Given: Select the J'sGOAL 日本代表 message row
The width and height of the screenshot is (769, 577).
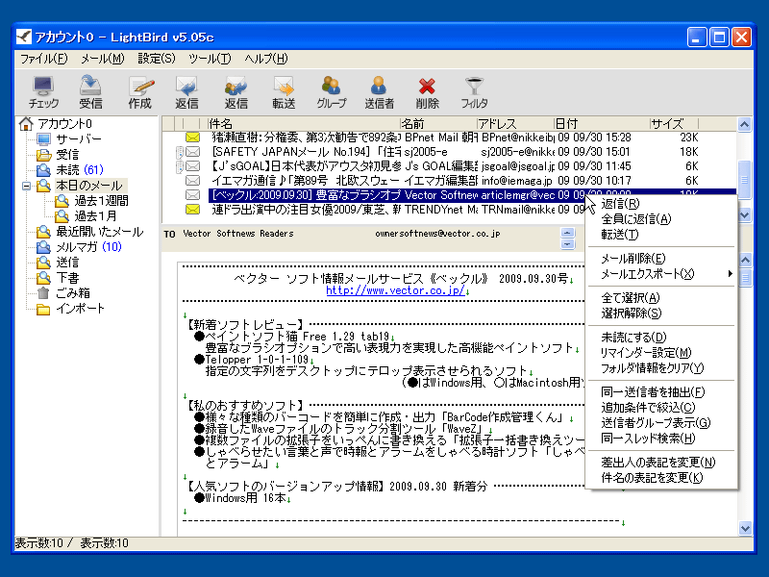Looking at the screenshot, I should click(x=449, y=166).
